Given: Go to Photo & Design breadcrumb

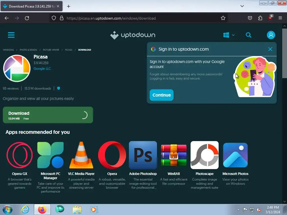Looking at the screenshot, I should coord(28,50).
